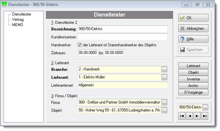220x131 pixels.
Task: Select Dienstleister in the tree
Action: pyautogui.click(x=21, y=14)
